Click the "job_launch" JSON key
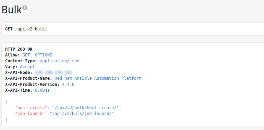264x130 pixels. click(x=30, y=114)
